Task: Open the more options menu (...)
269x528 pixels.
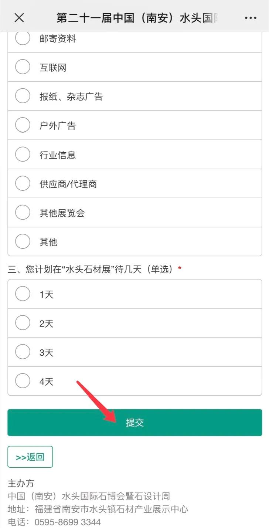Action: coord(251,17)
